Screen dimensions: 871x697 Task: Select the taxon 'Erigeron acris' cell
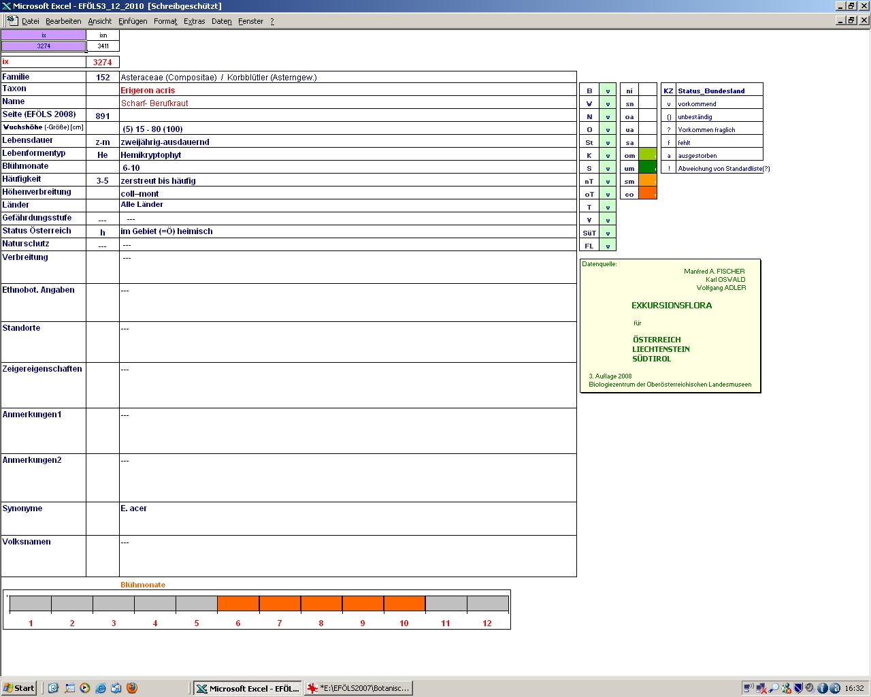[x=348, y=90]
